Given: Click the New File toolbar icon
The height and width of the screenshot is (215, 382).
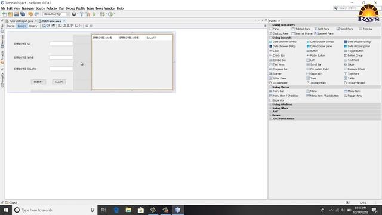Looking at the screenshot, I should [x=5, y=14].
